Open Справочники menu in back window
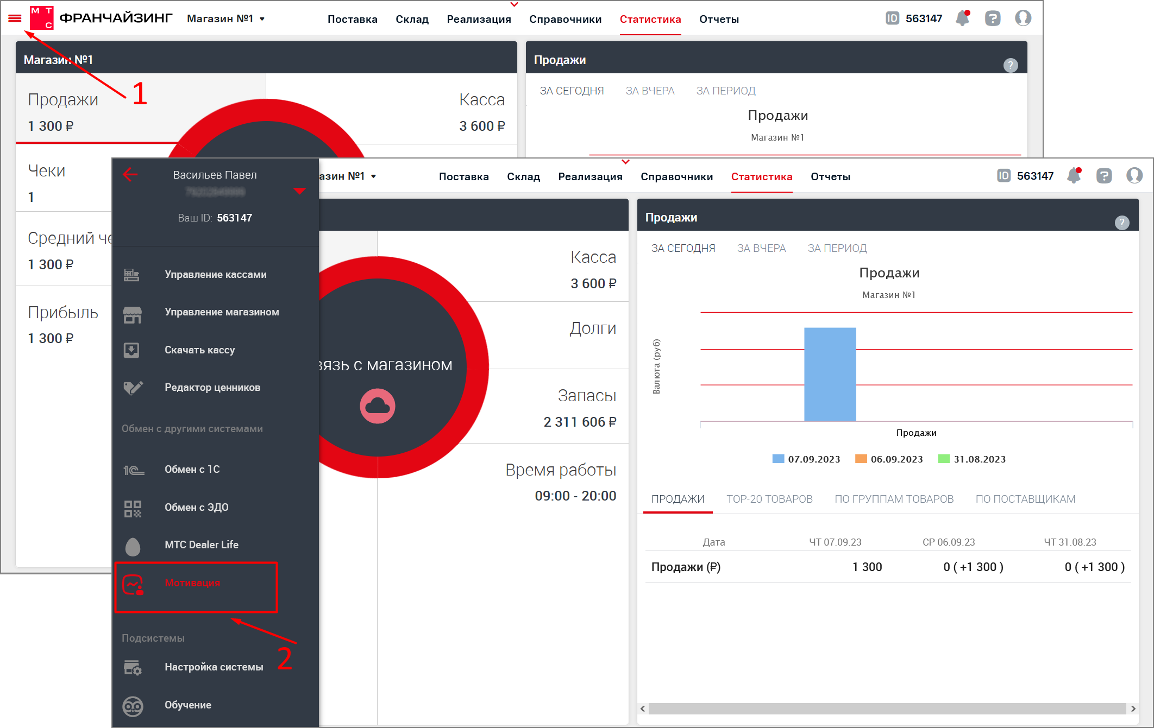1154x728 pixels. (565, 19)
